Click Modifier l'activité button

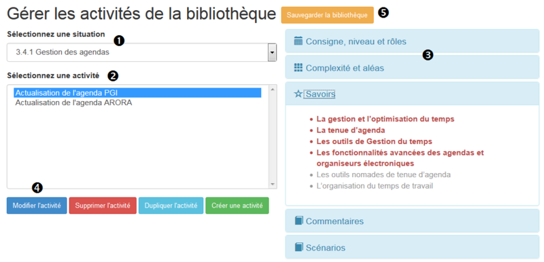[x=37, y=206]
